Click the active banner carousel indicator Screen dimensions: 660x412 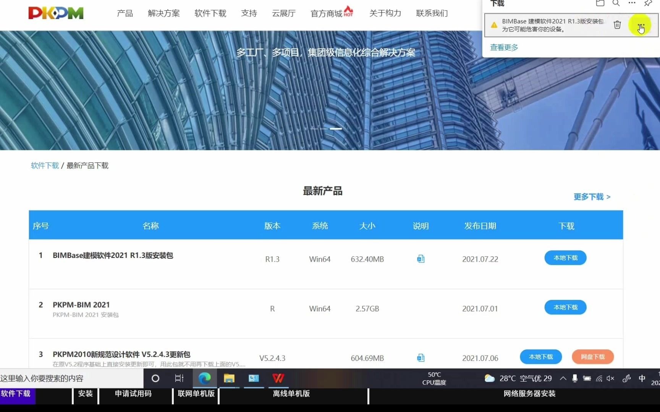click(x=336, y=129)
